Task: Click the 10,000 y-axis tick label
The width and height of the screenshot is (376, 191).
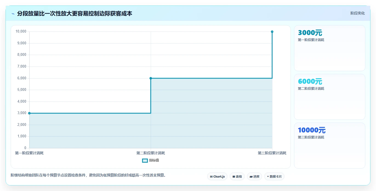Action: [21, 31]
